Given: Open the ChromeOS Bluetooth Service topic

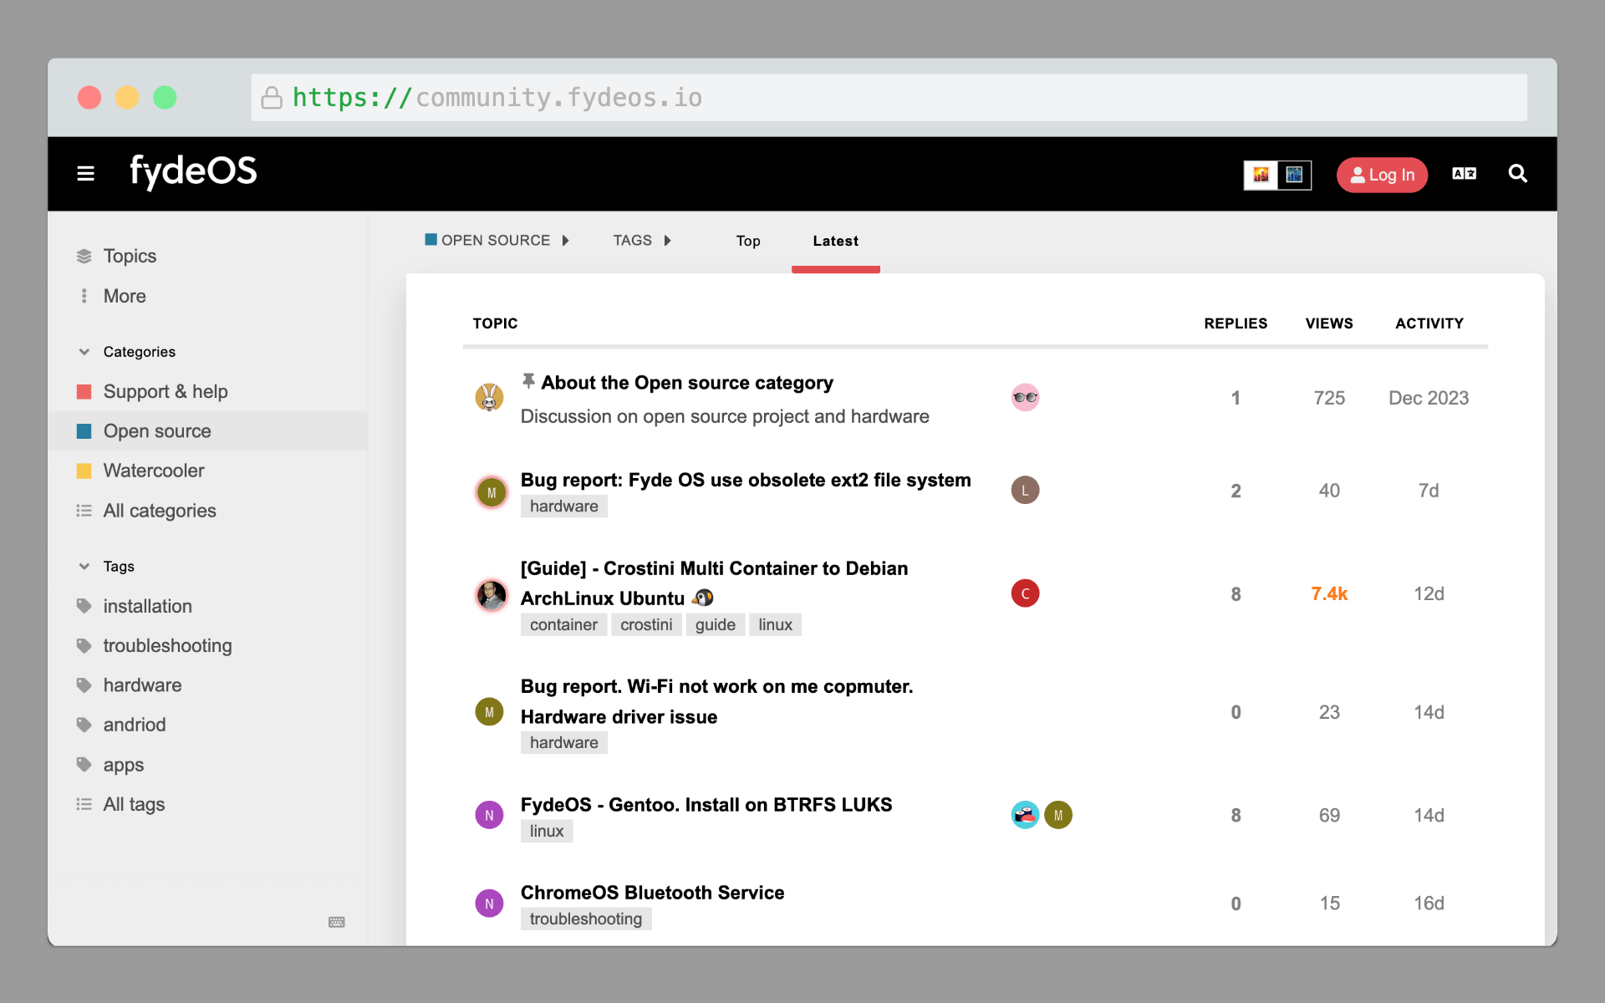Looking at the screenshot, I should (652, 893).
